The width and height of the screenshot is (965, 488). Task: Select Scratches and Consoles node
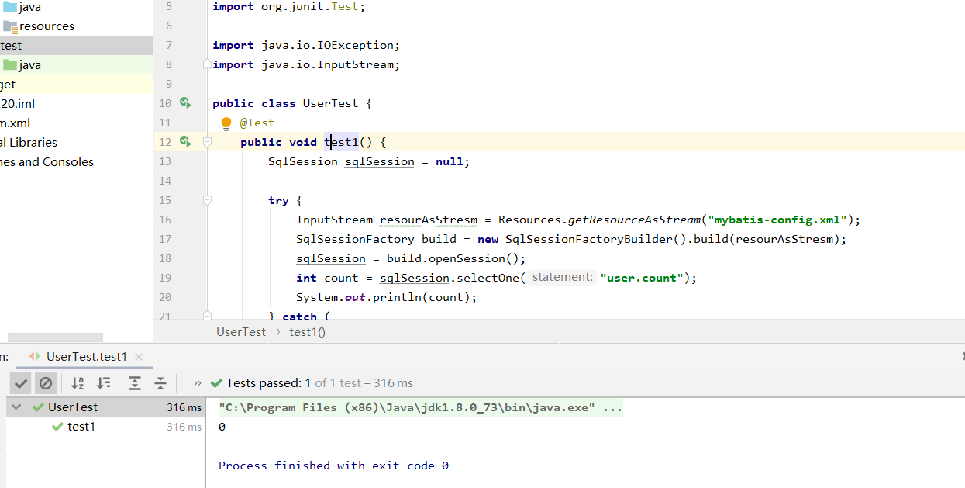(47, 161)
